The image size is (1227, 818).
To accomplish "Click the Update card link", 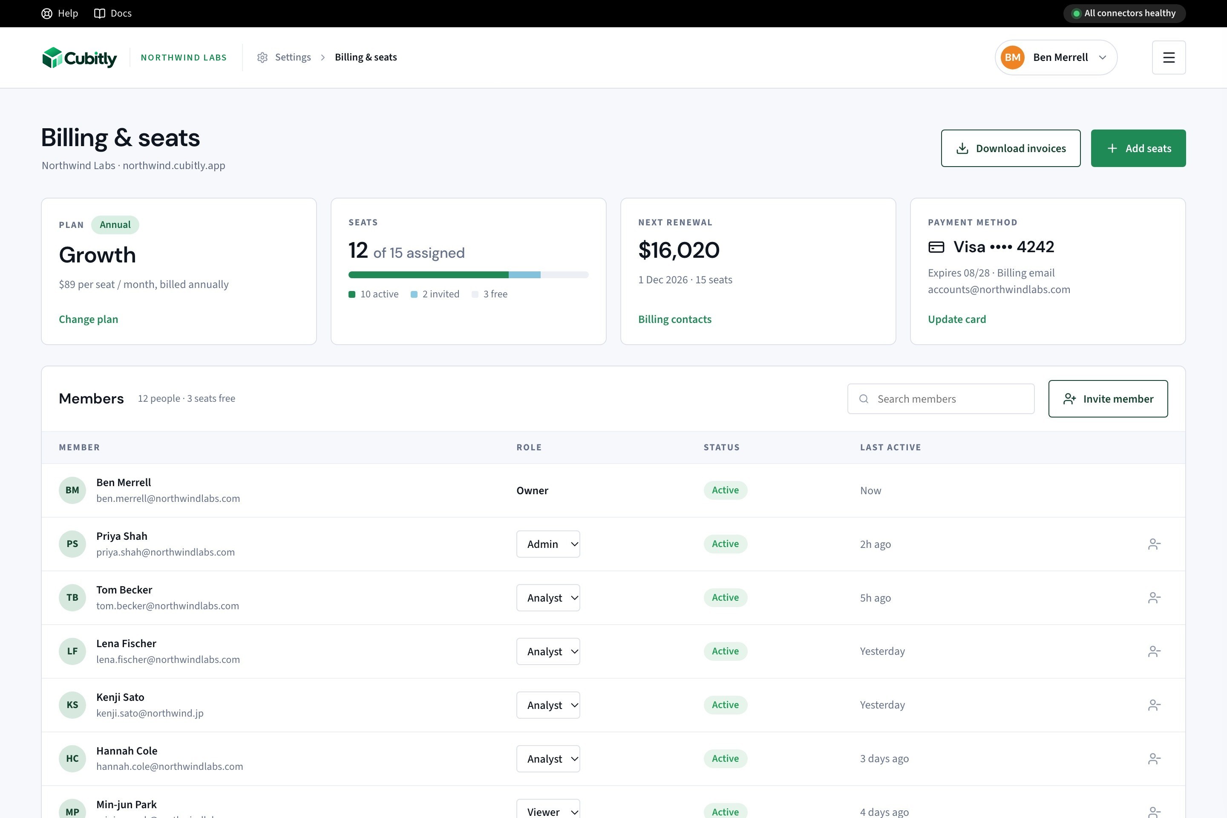I will pyautogui.click(x=957, y=319).
